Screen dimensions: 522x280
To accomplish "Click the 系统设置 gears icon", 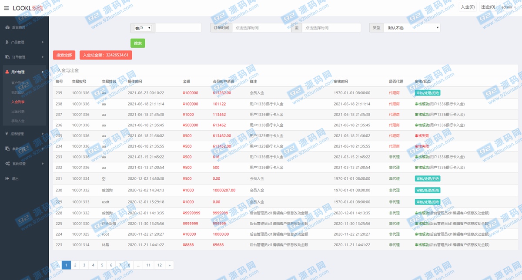I will (7, 164).
